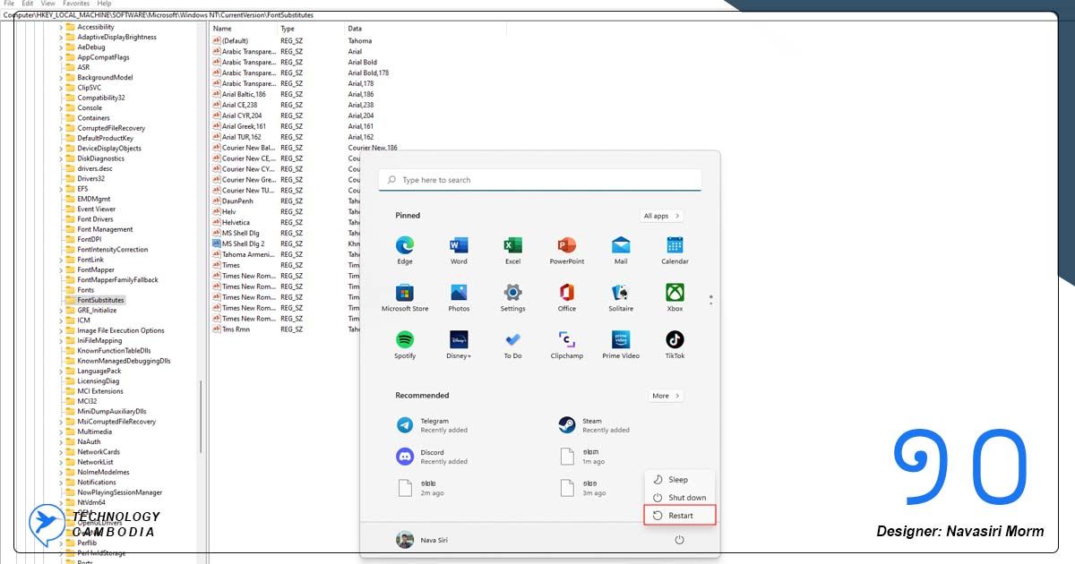
Task: Launch TikTok from pinned apps
Action: pos(675,339)
